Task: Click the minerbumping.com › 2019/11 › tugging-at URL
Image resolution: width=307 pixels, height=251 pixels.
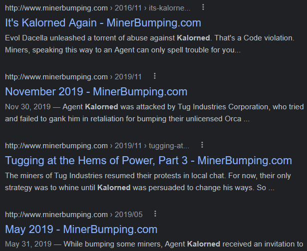Action: coord(97,146)
